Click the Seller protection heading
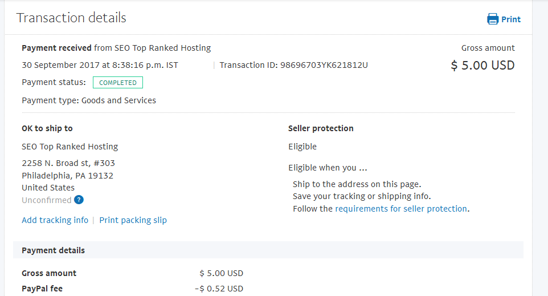 (321, 128)
